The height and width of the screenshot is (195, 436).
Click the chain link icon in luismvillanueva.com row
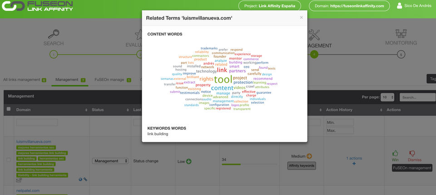(x=85, y=180)
